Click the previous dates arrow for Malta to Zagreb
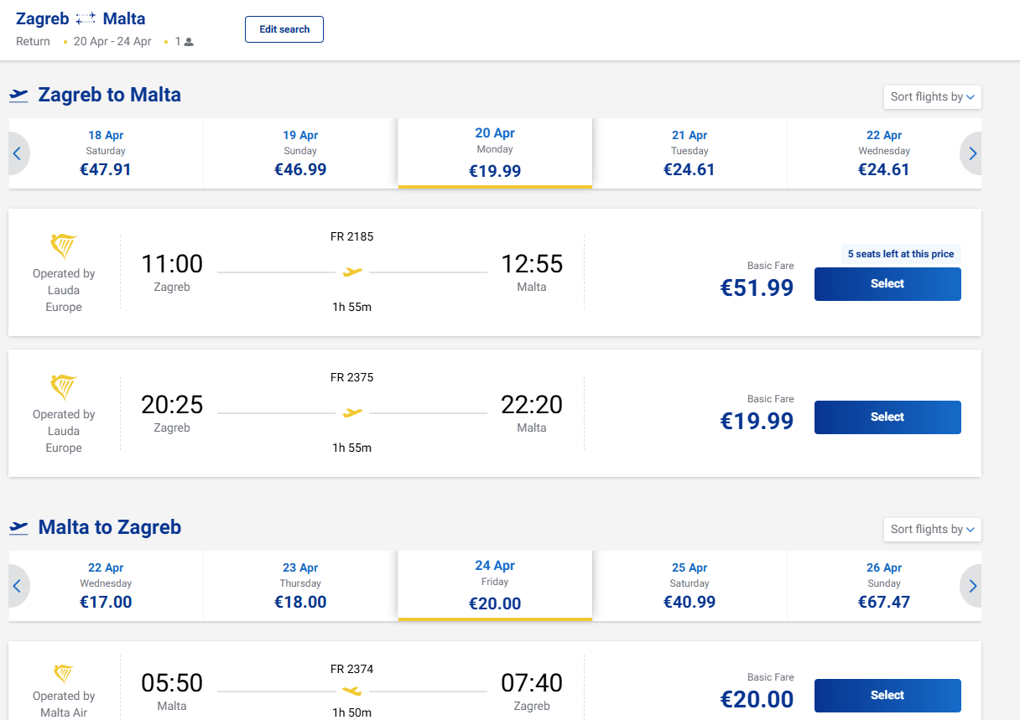1020x720 pixels. (17, 586)
